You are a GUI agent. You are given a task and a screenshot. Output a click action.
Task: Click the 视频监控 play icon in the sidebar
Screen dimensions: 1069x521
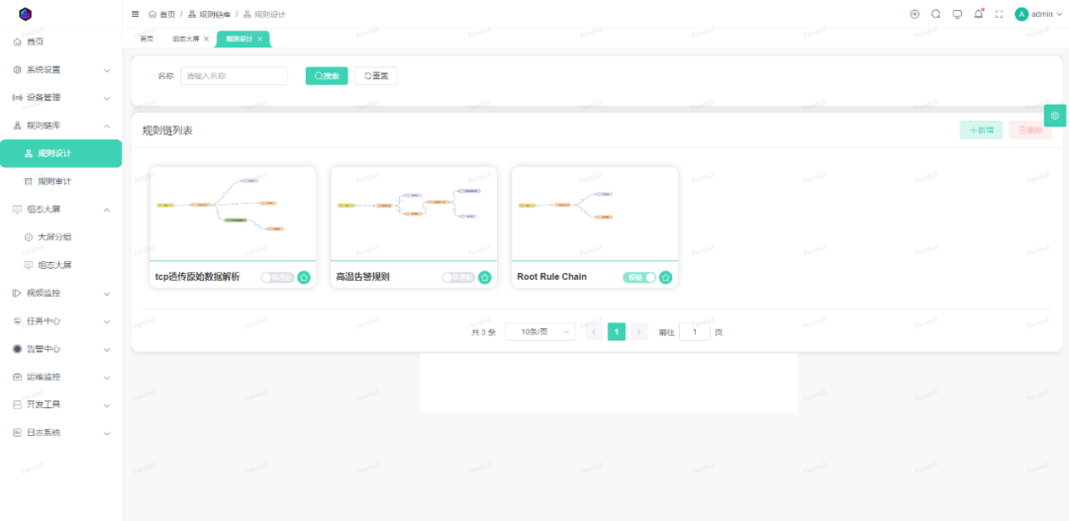(x=18, y=293)
